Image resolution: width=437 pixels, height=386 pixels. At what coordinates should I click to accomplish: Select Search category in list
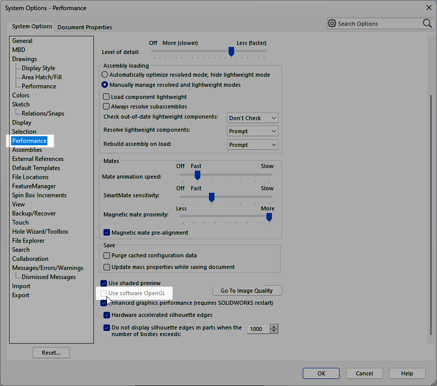point(21,250)
